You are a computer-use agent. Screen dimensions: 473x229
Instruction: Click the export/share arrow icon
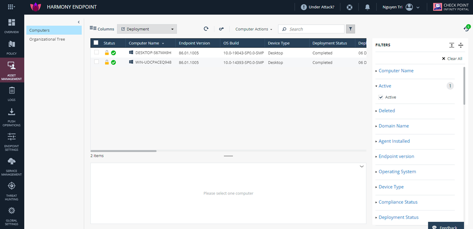[221, 29]
